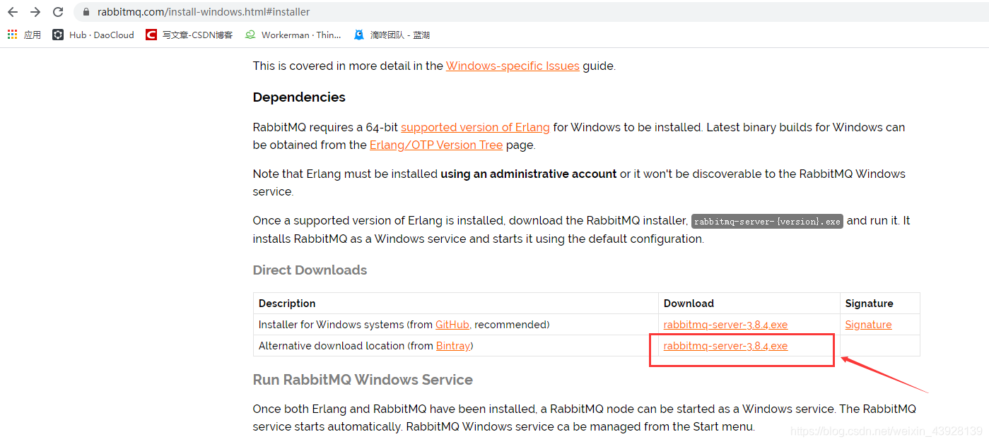Click the 滴咚团队-蓝湖 bookmark favicon

(358, 35)
